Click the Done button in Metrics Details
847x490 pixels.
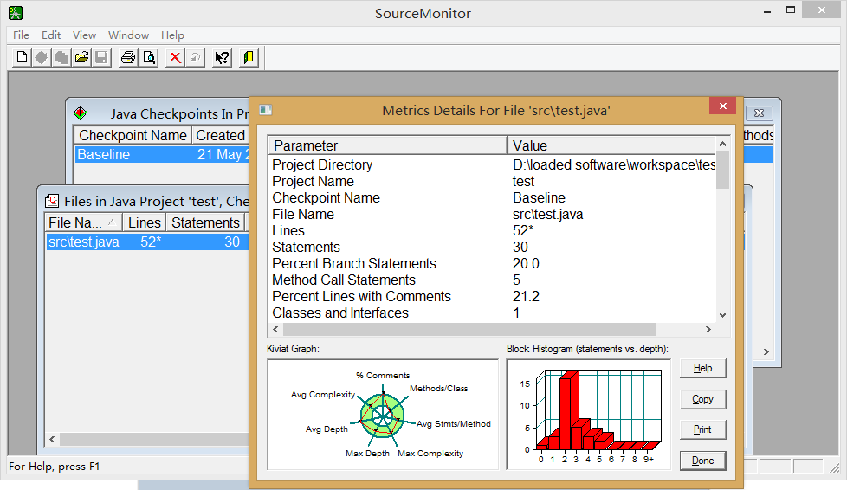pyautogui.click(x=702, y=461)
